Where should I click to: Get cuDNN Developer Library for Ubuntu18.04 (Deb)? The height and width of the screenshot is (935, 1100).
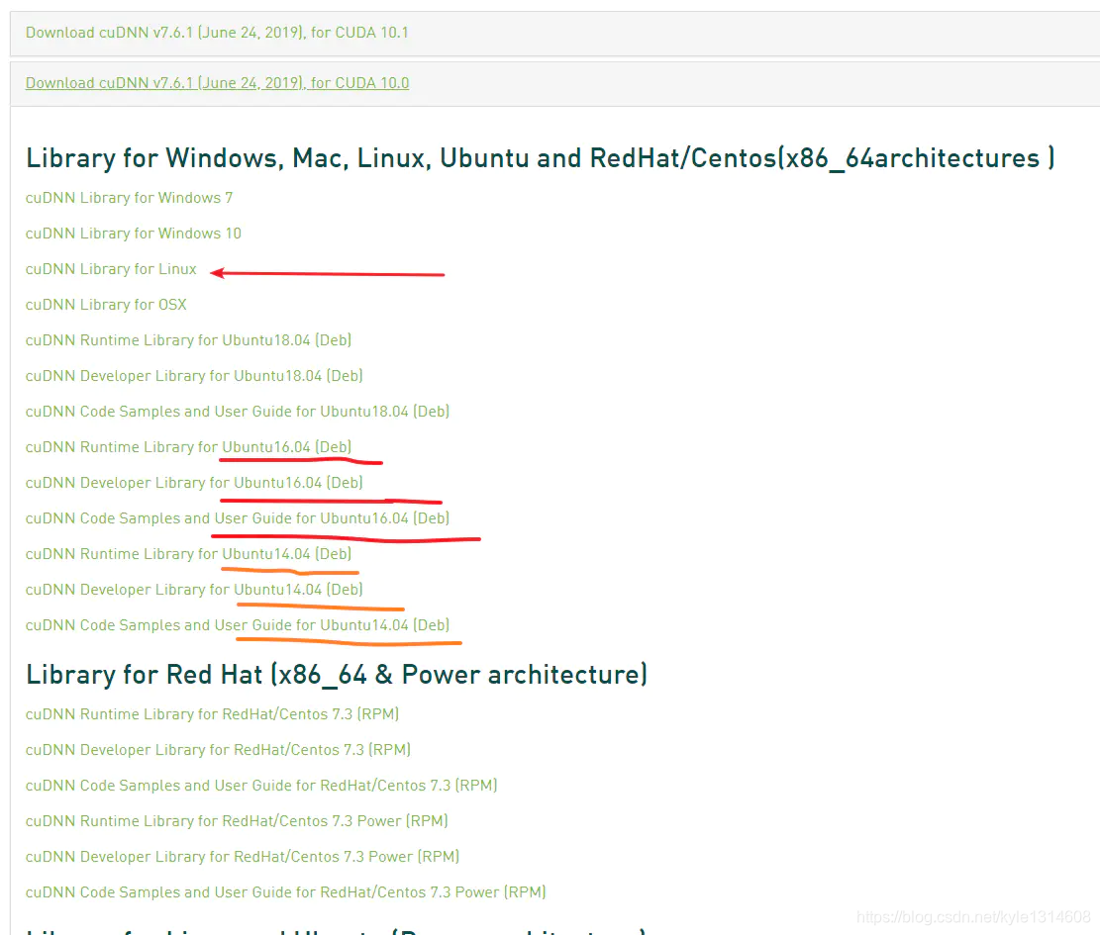[x=194, y=376]
